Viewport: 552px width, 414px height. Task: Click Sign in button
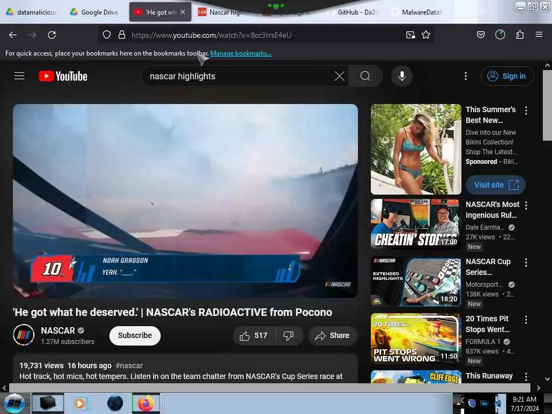tap(507, 76)
